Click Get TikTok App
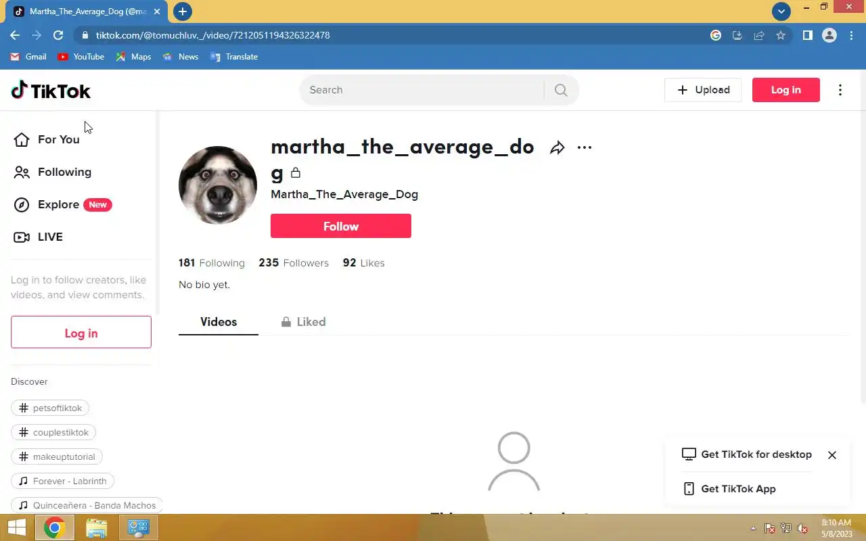 (x=729, y=489)
